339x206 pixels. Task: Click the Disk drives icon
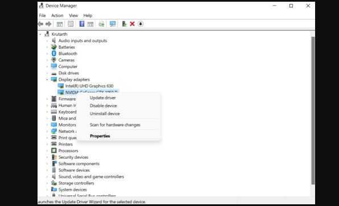pyautogui.click(x=54, y=73)
